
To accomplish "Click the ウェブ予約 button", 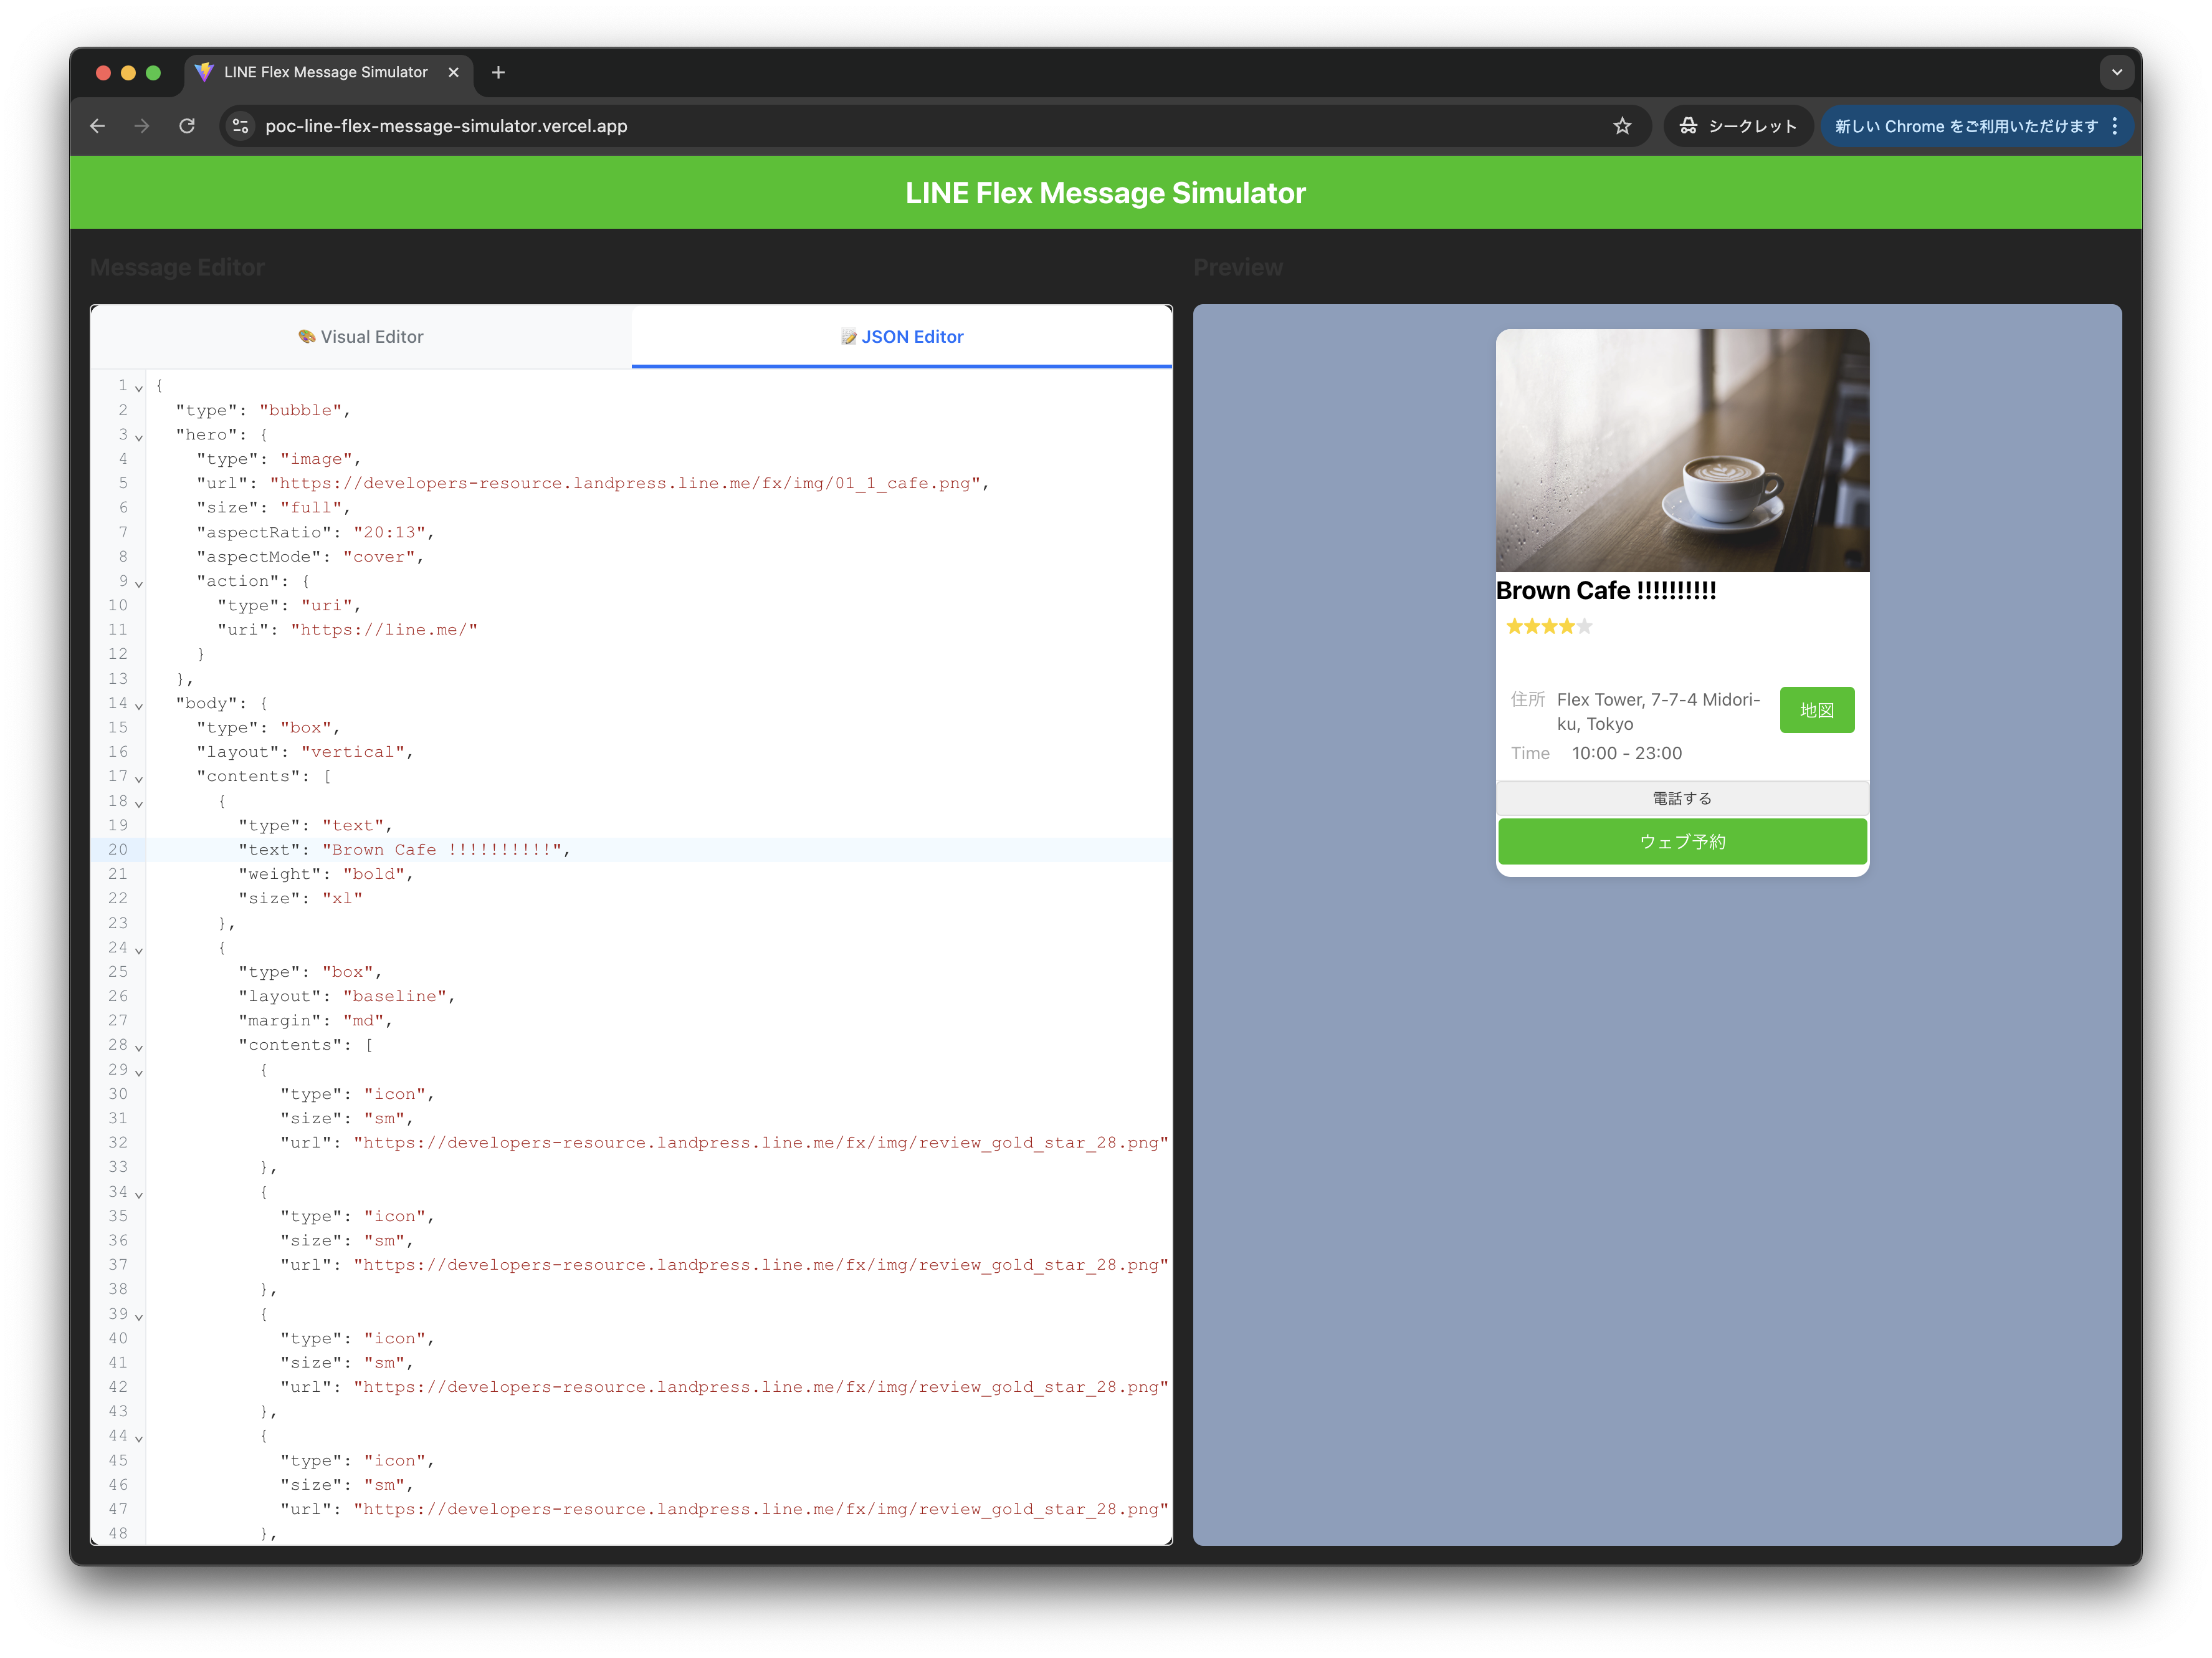I will [x=1682, y=841].
